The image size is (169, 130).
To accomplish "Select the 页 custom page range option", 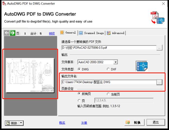I will coord(79,101).
